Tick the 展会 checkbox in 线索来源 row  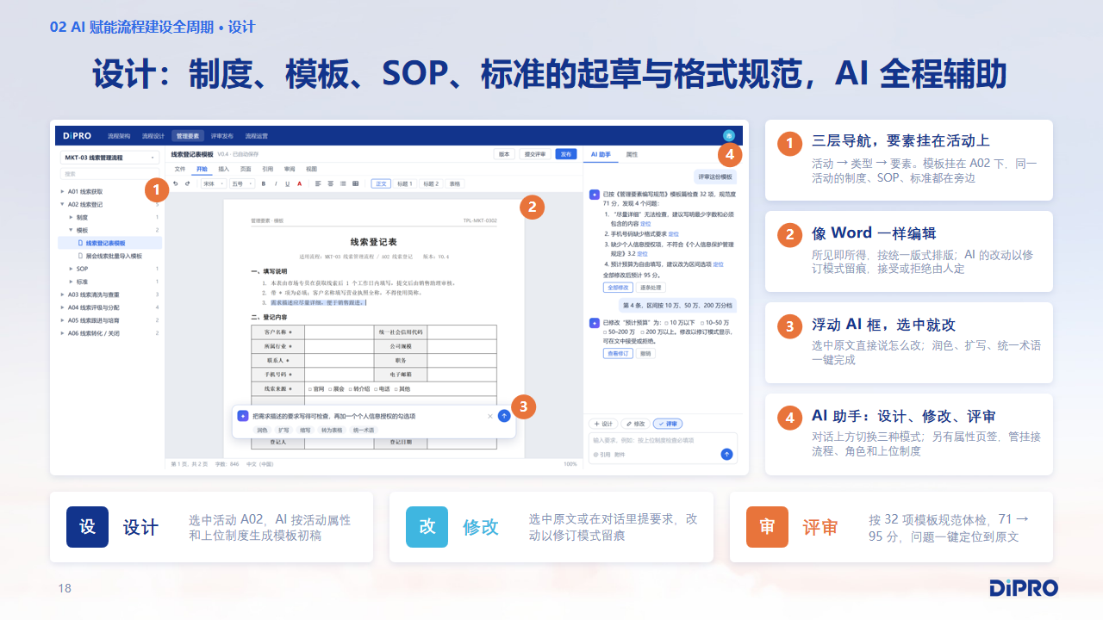coord(331,389)
